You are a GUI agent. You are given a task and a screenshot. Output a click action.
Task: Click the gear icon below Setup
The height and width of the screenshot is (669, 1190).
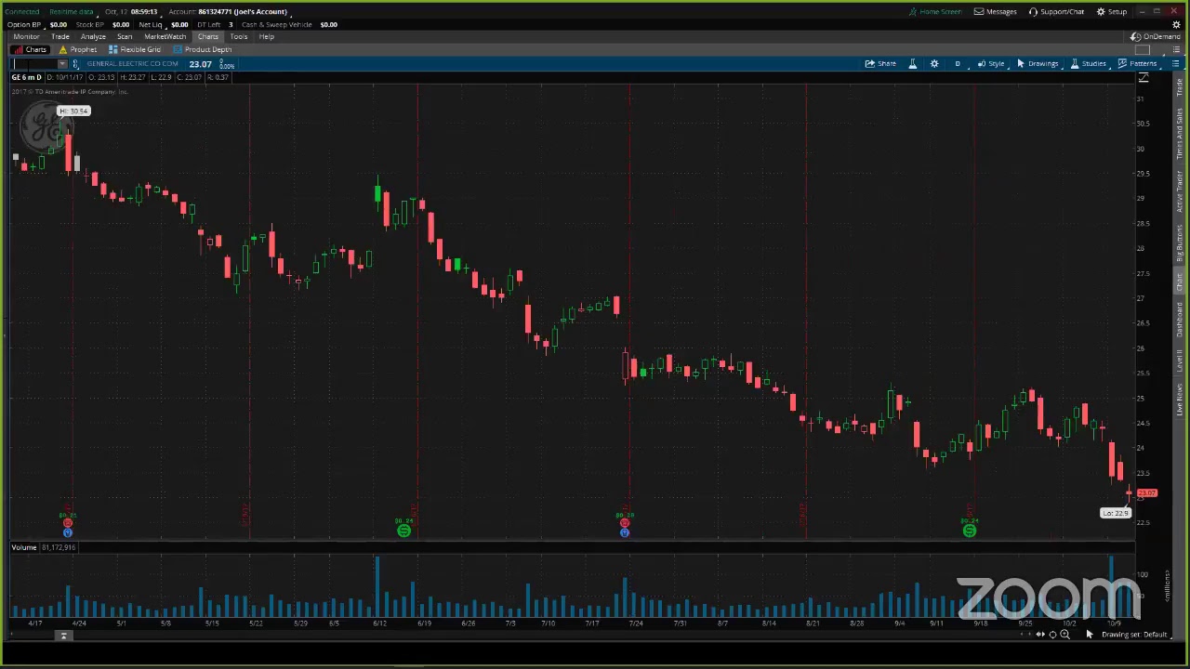[x=1176, y=24]
